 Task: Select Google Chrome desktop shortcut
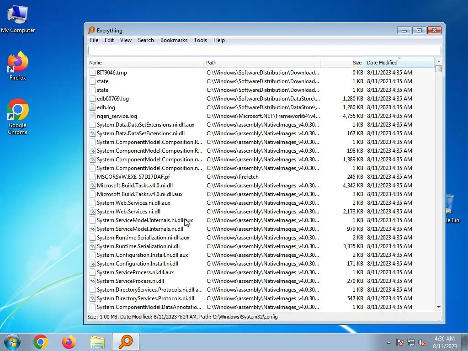pos(18,117)
